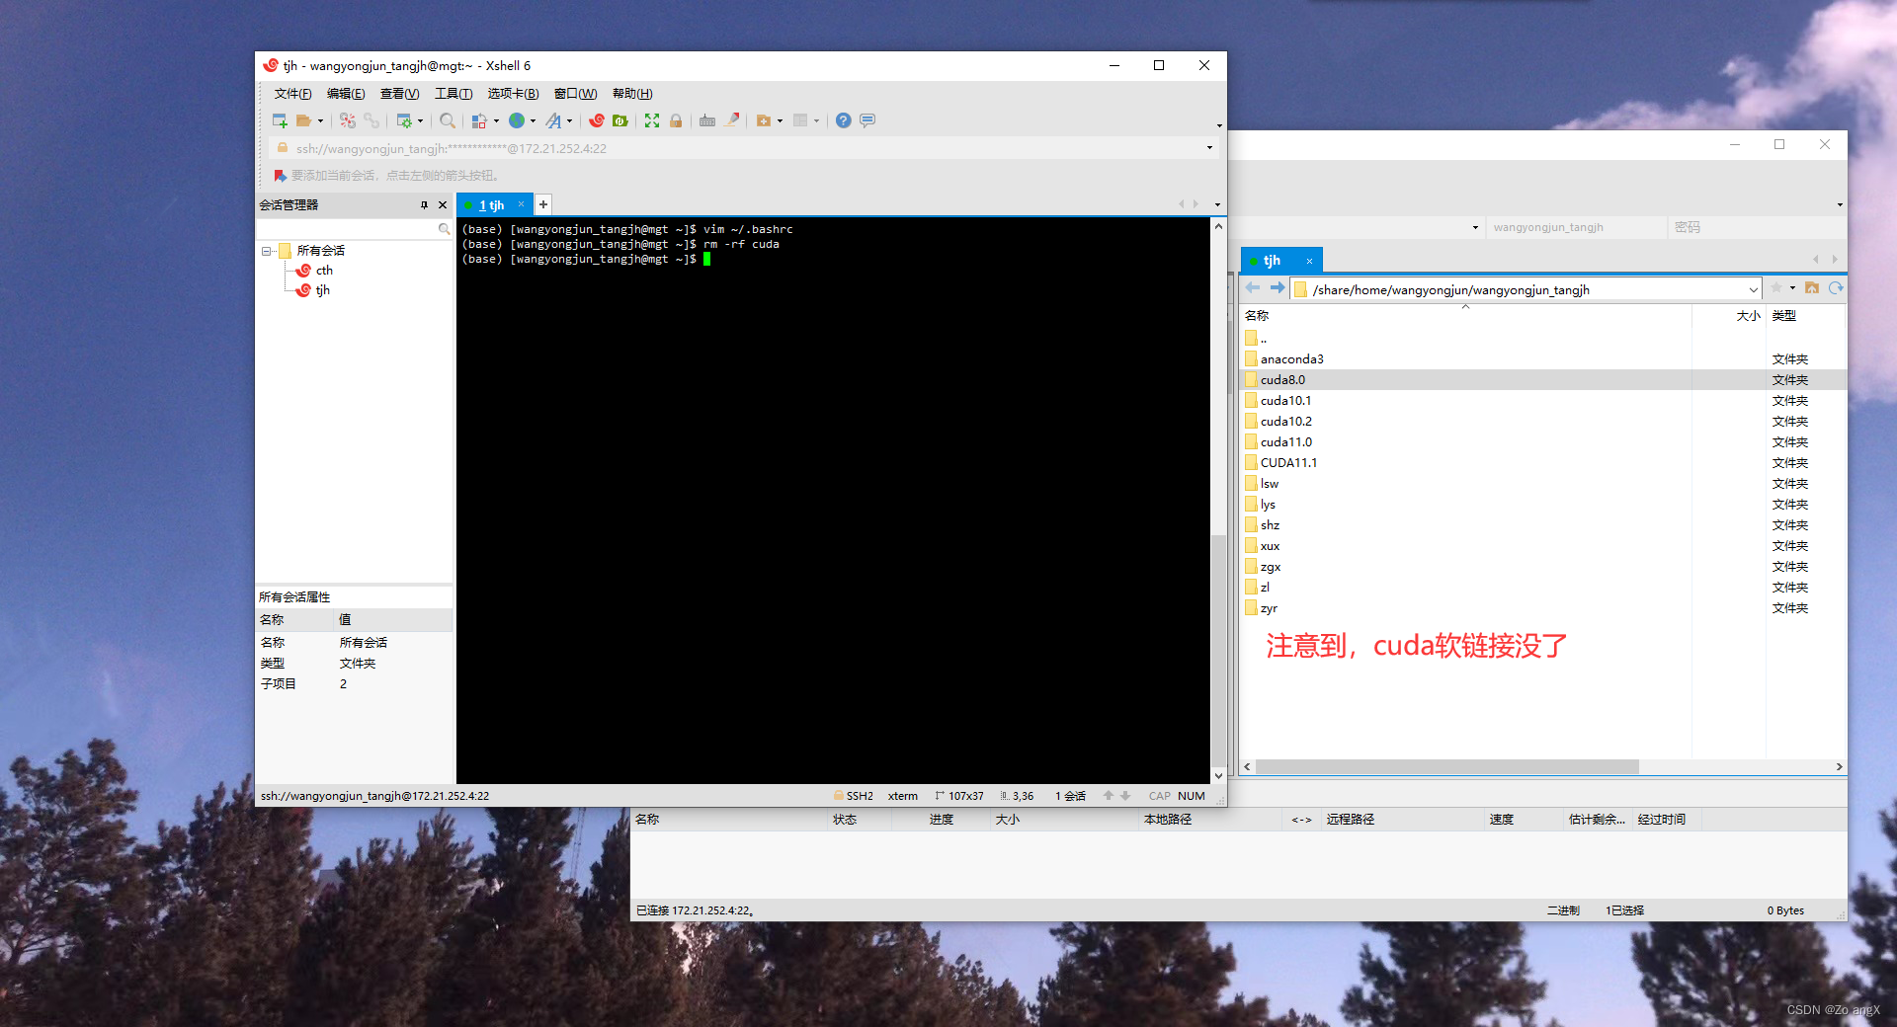1897x1027 pixels.
Task: Open the 文件(F) menu
Action: (292, 94)
